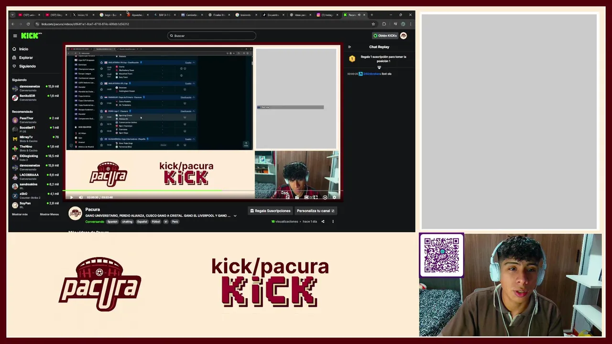The height and width of the screenshot is (344, 612).
Task: Open the Kick hamburger sidebar menu
Action: (15, 36)
